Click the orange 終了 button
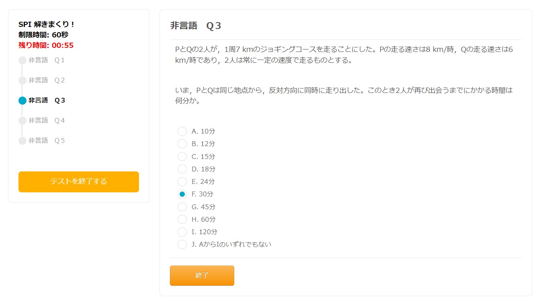 [x=202, y=276]
